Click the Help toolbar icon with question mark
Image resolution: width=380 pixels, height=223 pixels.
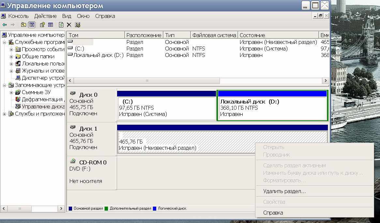(42, 25)
